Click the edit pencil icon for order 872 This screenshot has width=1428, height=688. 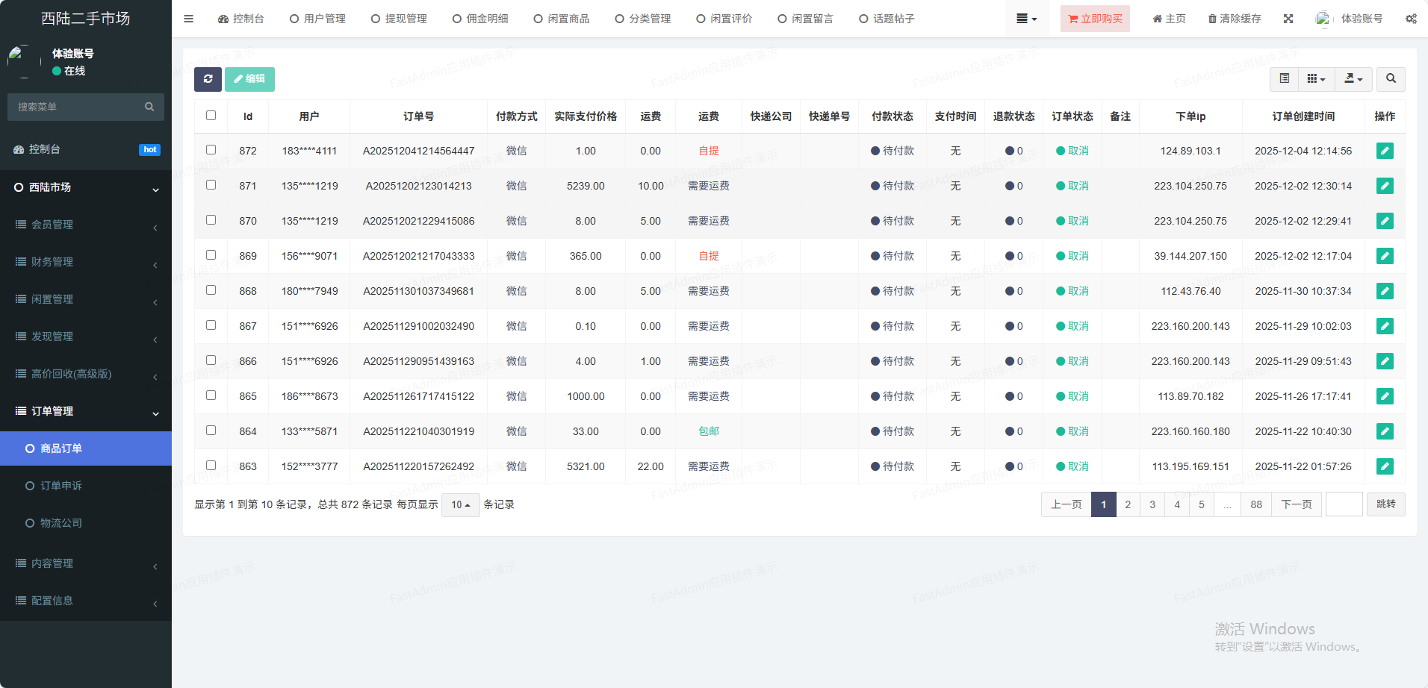pyautogui.click(x=1384, y=151)
